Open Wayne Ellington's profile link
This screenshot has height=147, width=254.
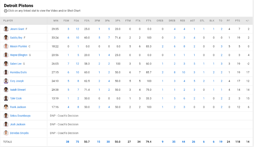click(19, 55)
